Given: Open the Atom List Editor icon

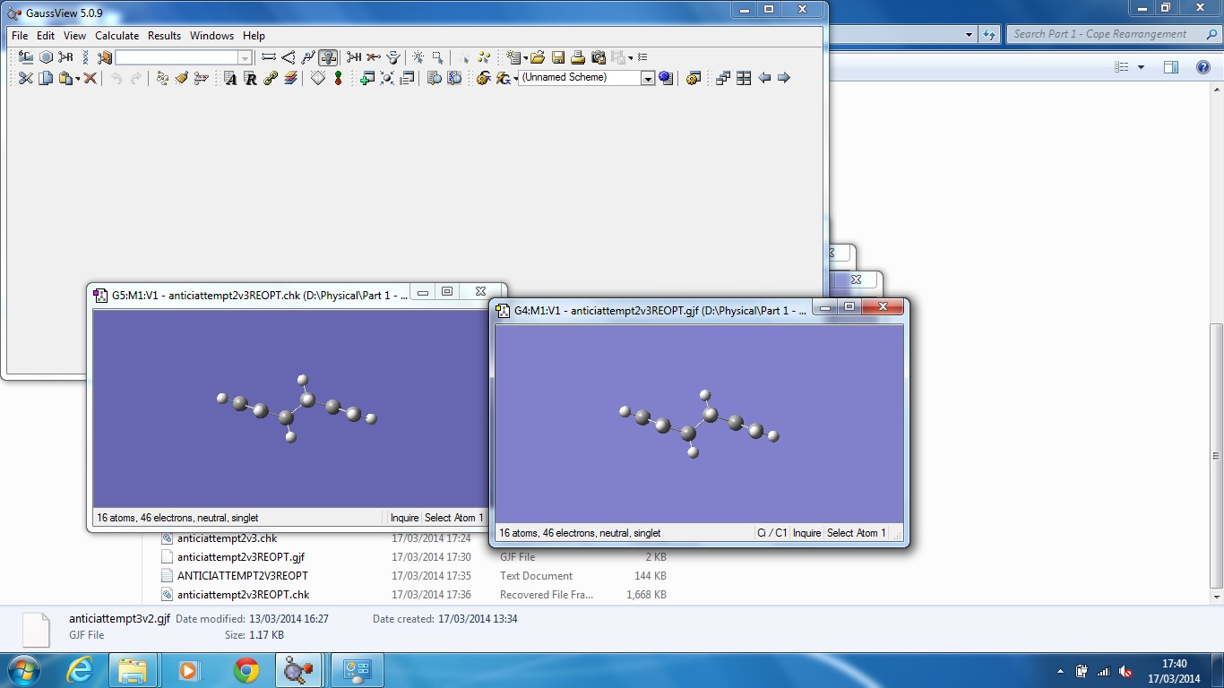Looking at the screenshot, I should click(x=230, y=78).
